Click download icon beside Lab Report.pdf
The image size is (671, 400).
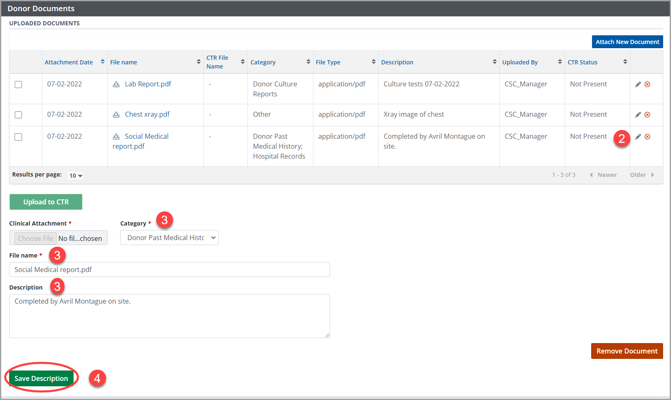pyautogui.click(x=116, y=84)
